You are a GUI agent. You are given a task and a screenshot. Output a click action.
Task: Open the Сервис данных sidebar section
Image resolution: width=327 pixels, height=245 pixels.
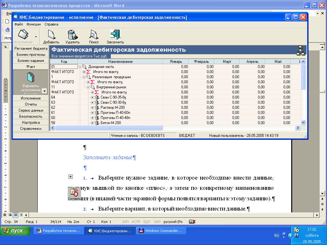coord(31,110)
